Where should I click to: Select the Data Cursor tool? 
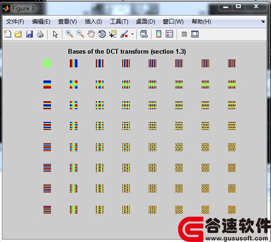coord(113,34)
